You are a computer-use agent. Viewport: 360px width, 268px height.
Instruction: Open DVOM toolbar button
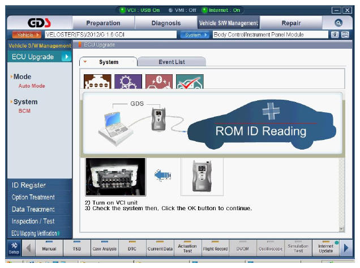click(x=243, y=248)
